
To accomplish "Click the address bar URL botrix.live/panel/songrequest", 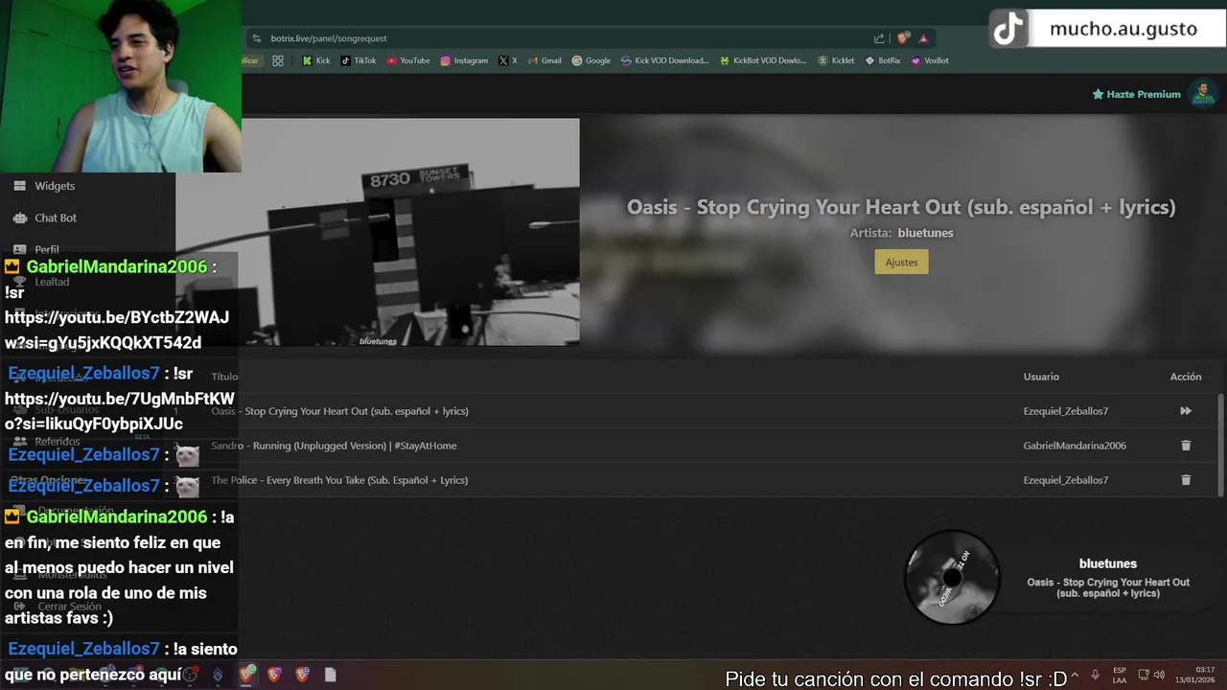I will (x=329, y=38).
